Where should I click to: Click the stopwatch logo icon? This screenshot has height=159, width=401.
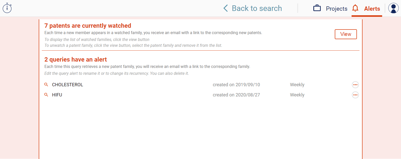tap(7, 8)
